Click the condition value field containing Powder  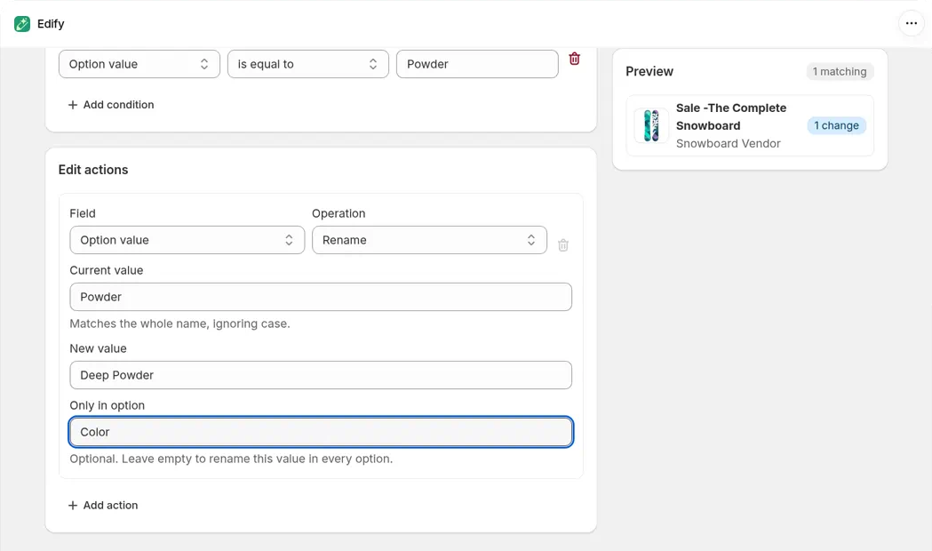[477, 64]
